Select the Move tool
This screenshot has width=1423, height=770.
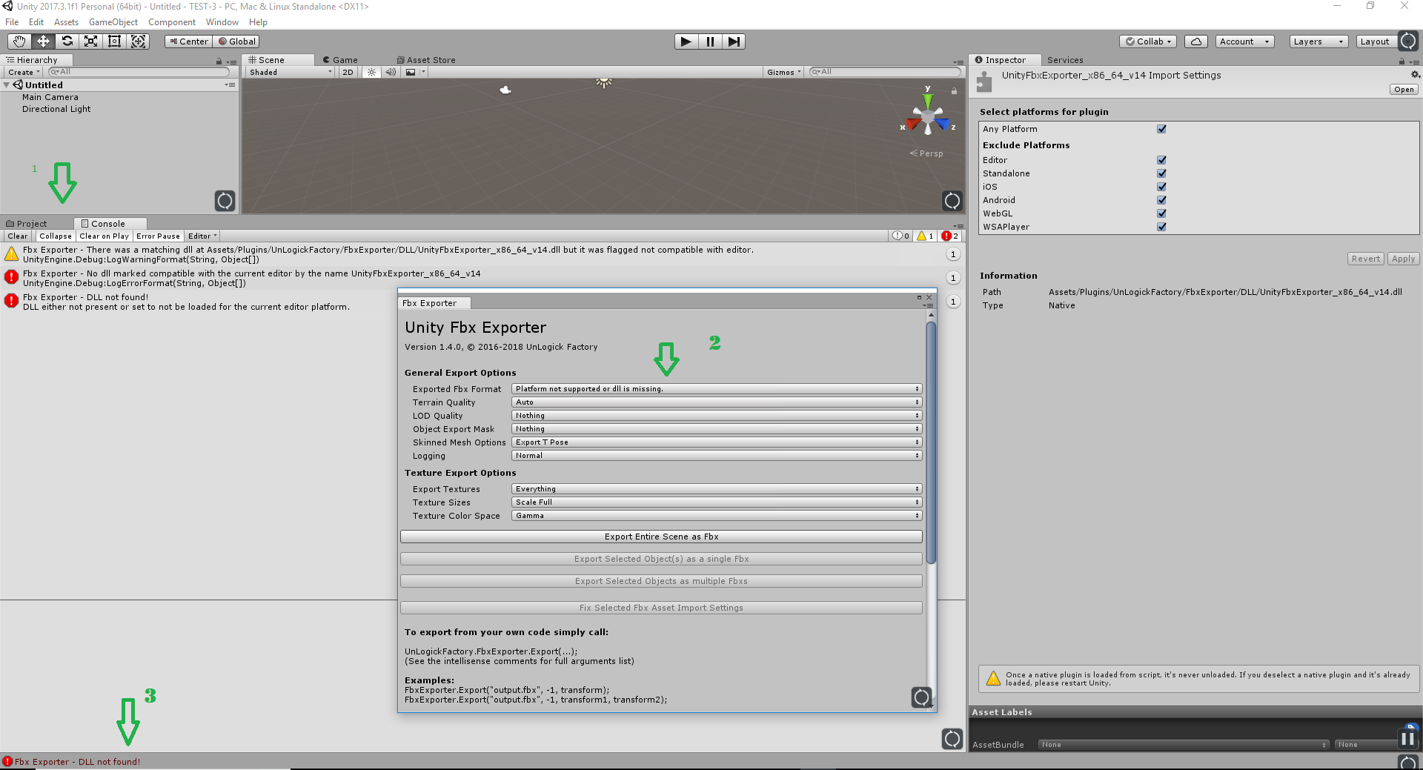(42, 42)
